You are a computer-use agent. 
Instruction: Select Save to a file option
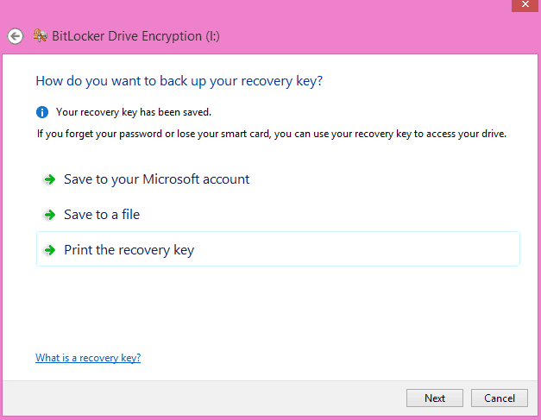tap(102, 215)
